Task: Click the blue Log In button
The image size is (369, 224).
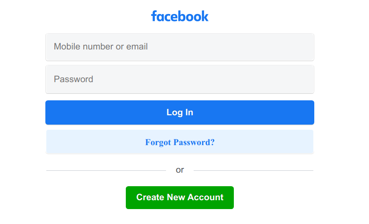Action: pyautogui.click(x=180, y=112)
